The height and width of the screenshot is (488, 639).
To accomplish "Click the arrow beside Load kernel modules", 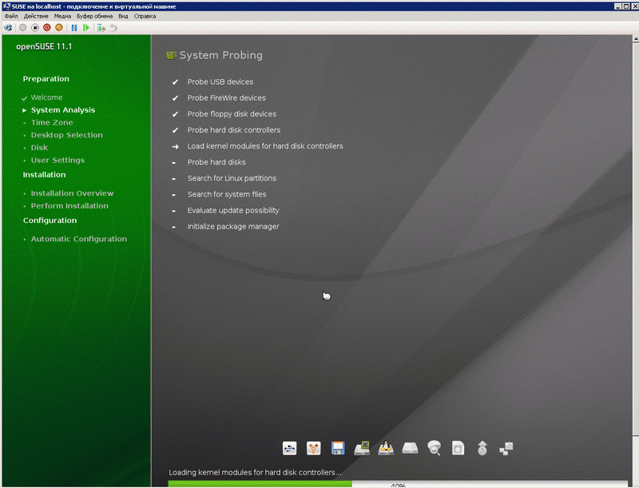I will click(175, 146).
